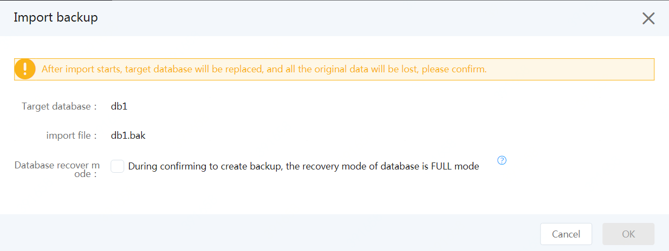The width and height of the screenshot is (669, 251).
Task: Enable the FULL recovery mode checkbox
Action: [118, 166]
